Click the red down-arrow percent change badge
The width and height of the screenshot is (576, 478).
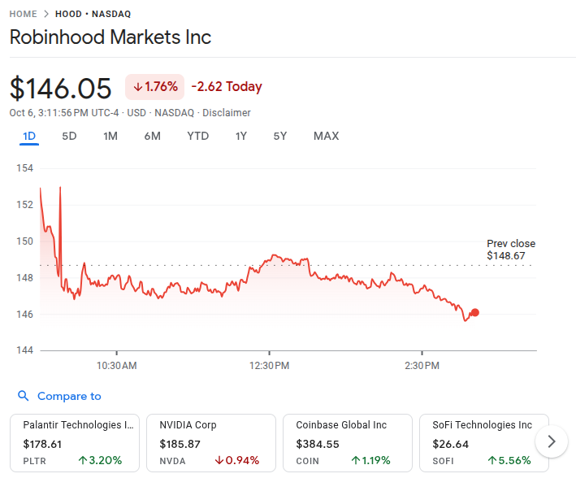point(154,87)
